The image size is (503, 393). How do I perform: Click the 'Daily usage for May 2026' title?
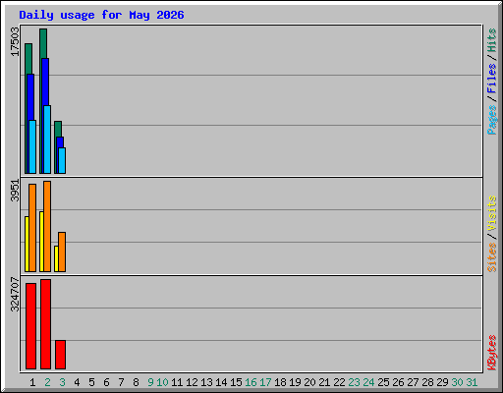coord(101,15)
